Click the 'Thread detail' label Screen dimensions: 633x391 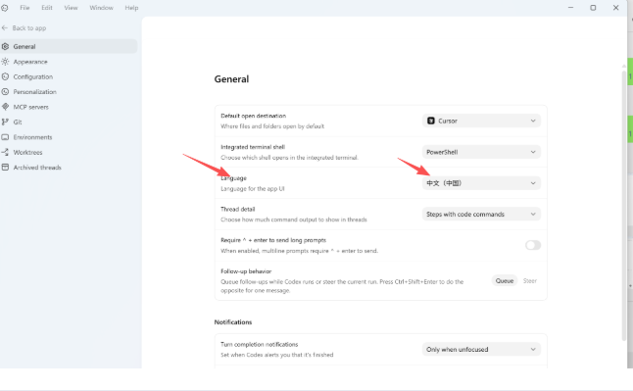(238, 209)
